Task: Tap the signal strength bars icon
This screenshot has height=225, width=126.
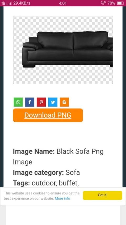Action: [7, 3]
